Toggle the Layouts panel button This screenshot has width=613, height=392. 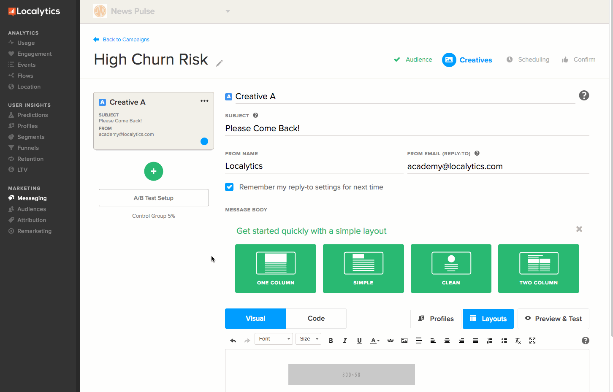[488, 319]
